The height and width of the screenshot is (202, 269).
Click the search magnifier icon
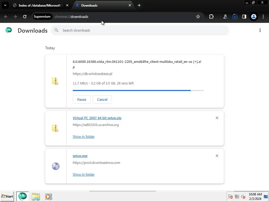pos(56,30)
